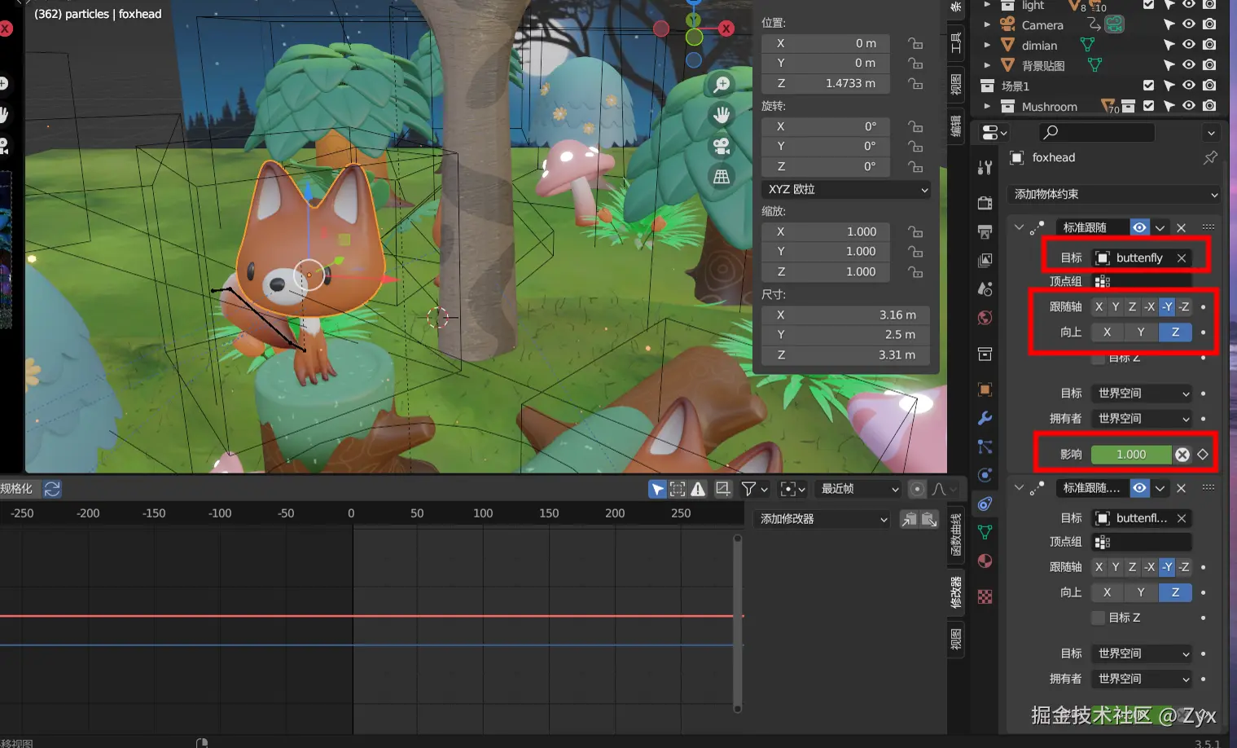Click the pin icon next to foxhead
Image resolution: width=1237 pixels, height=748 pixels.
tap(1210, 157)
